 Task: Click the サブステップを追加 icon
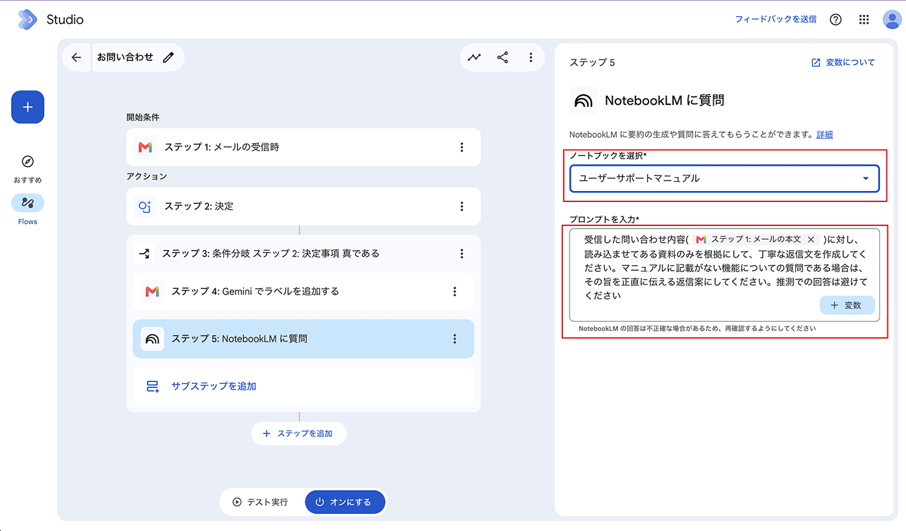pos(152,386)
